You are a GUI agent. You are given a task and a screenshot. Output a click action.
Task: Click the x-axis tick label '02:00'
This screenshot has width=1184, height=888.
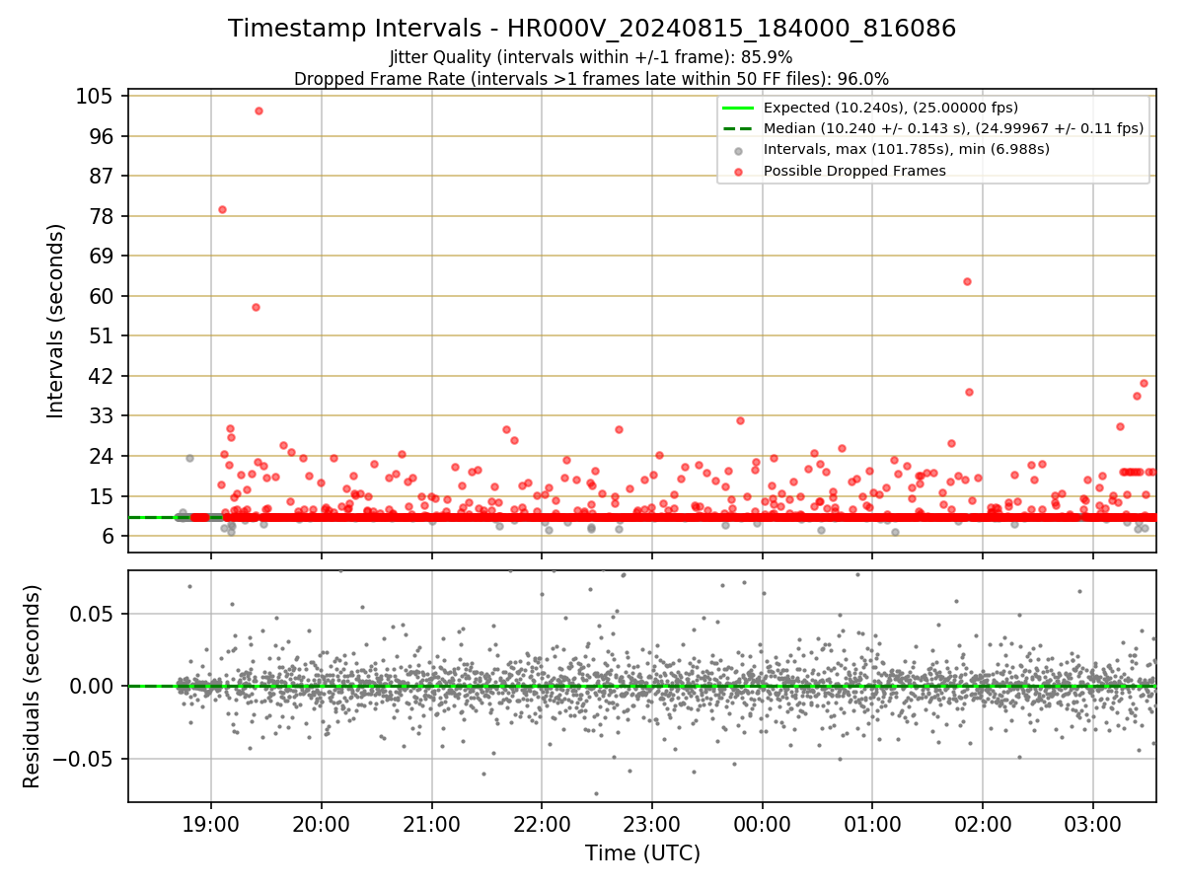(983, 823)
